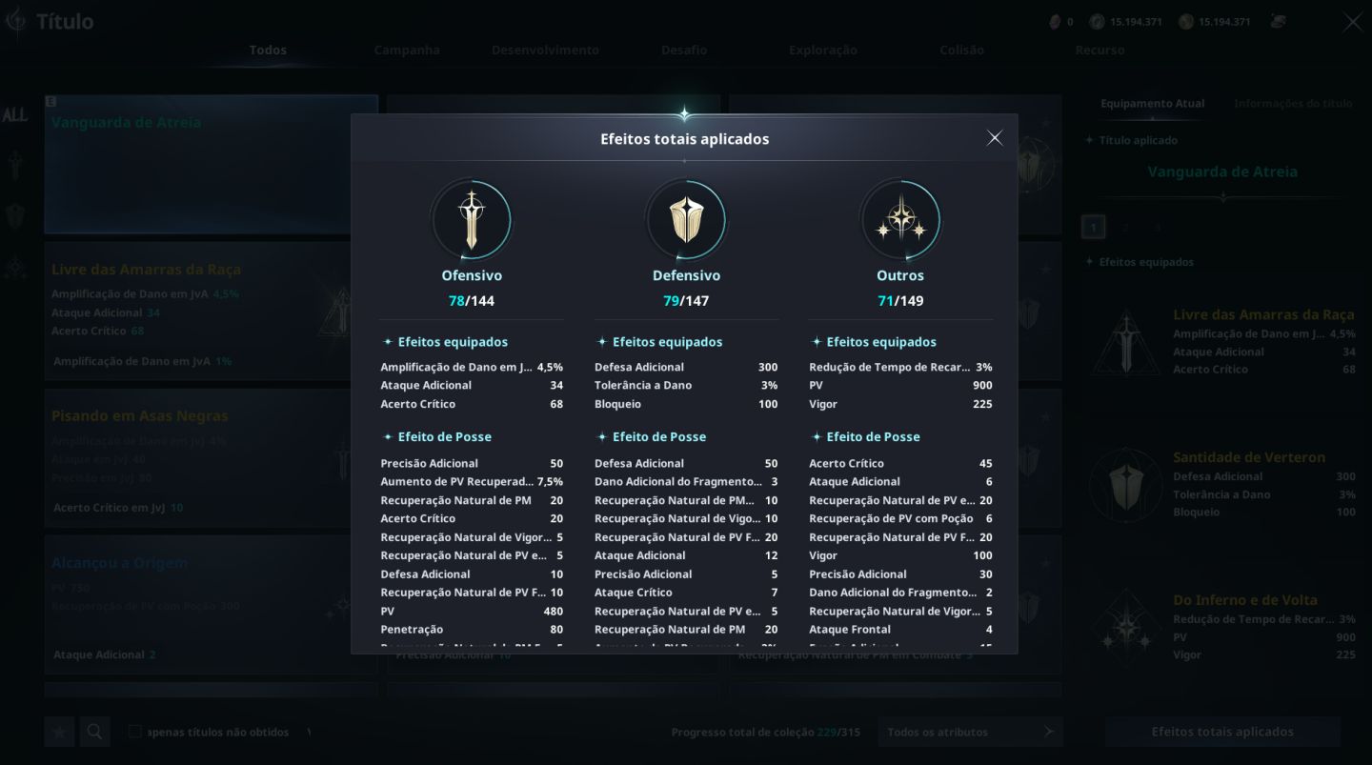Image resolution: width=1372 pixels, height=765 pixels.
Task: Click the '71/149' Outros counter
Action: 900,301
